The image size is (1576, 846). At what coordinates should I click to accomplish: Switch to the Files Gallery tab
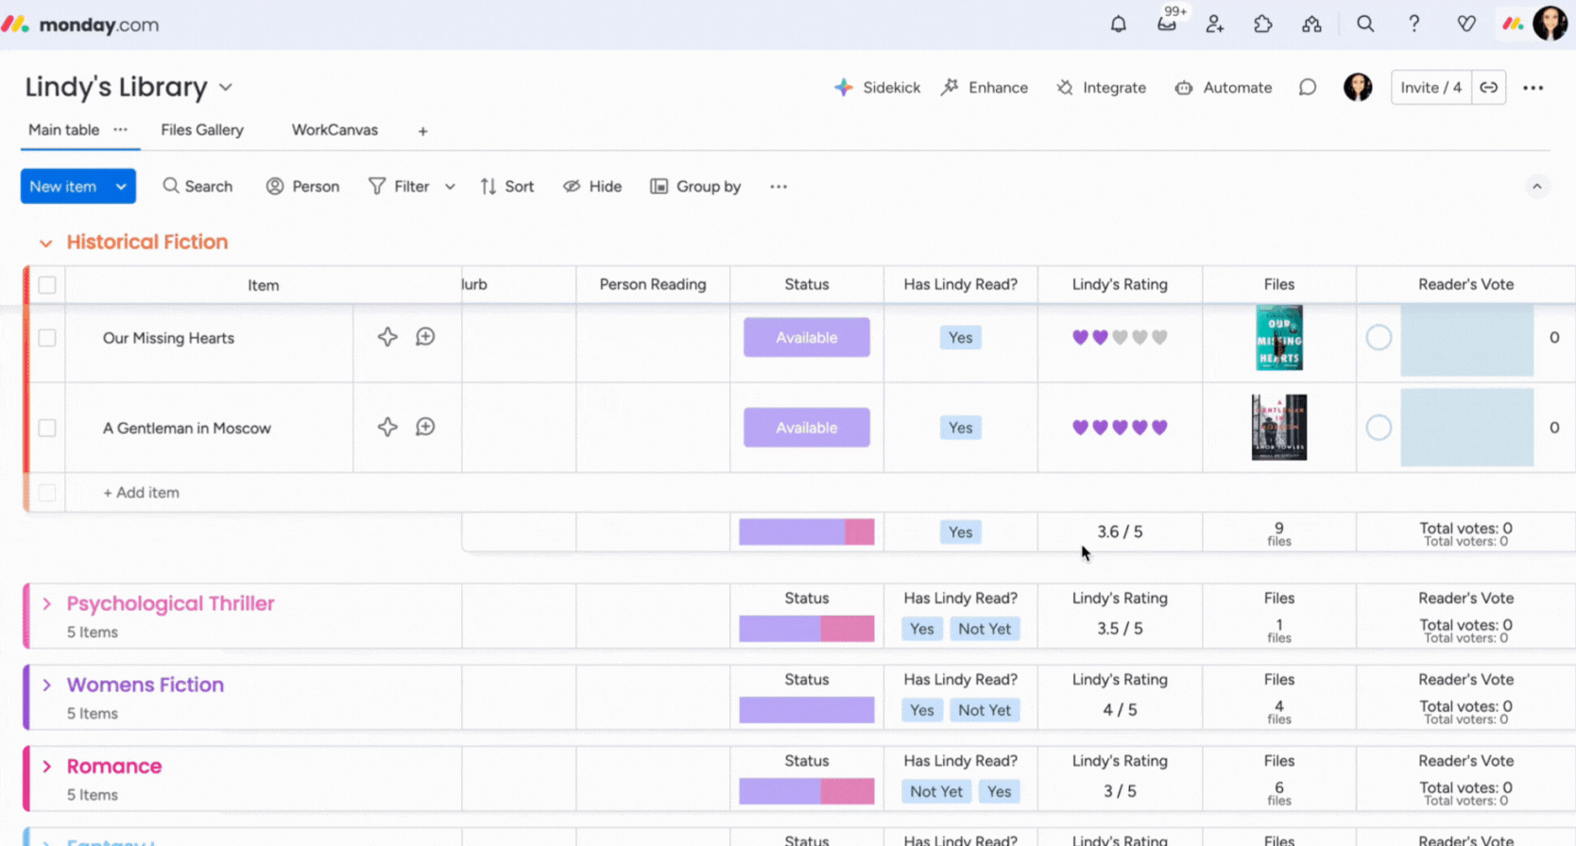click(201, 130)
